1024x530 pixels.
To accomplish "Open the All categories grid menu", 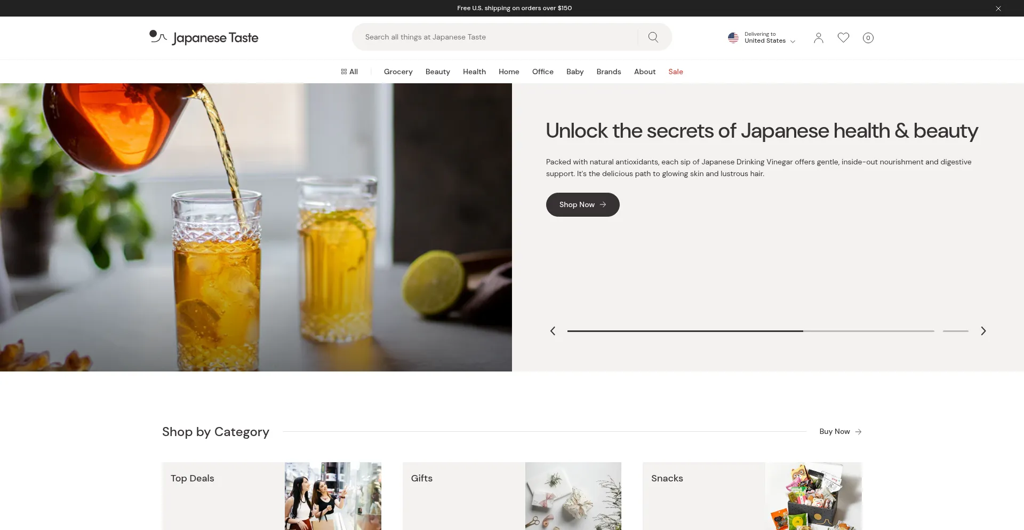I will (349, 72).
